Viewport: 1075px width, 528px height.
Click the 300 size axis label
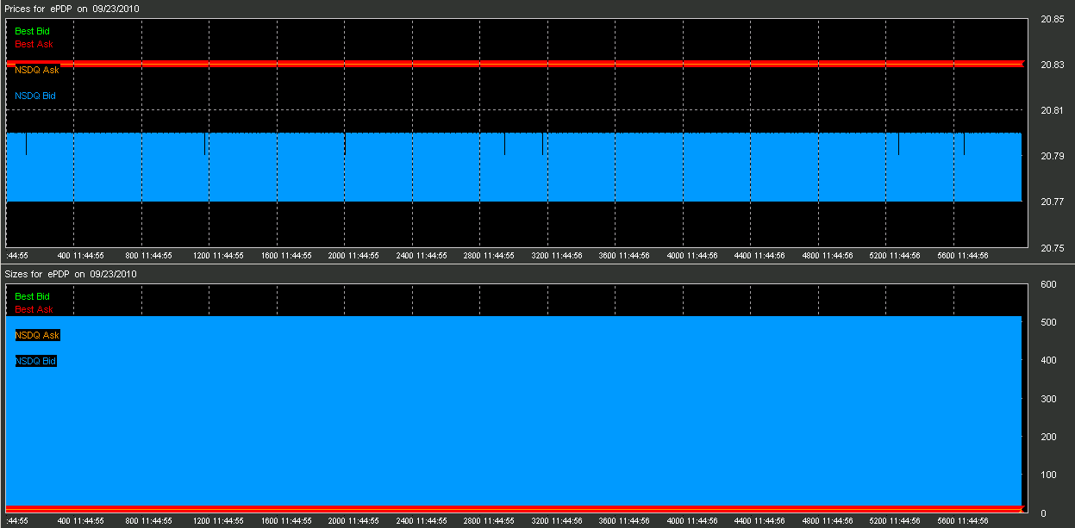tap(1048, 399)
